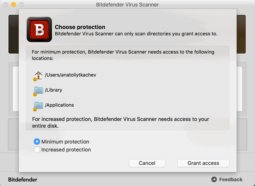Click the Bitdefender logo in bottom bar
Viewport: 255px width, 186px height.
pos(23,179)
